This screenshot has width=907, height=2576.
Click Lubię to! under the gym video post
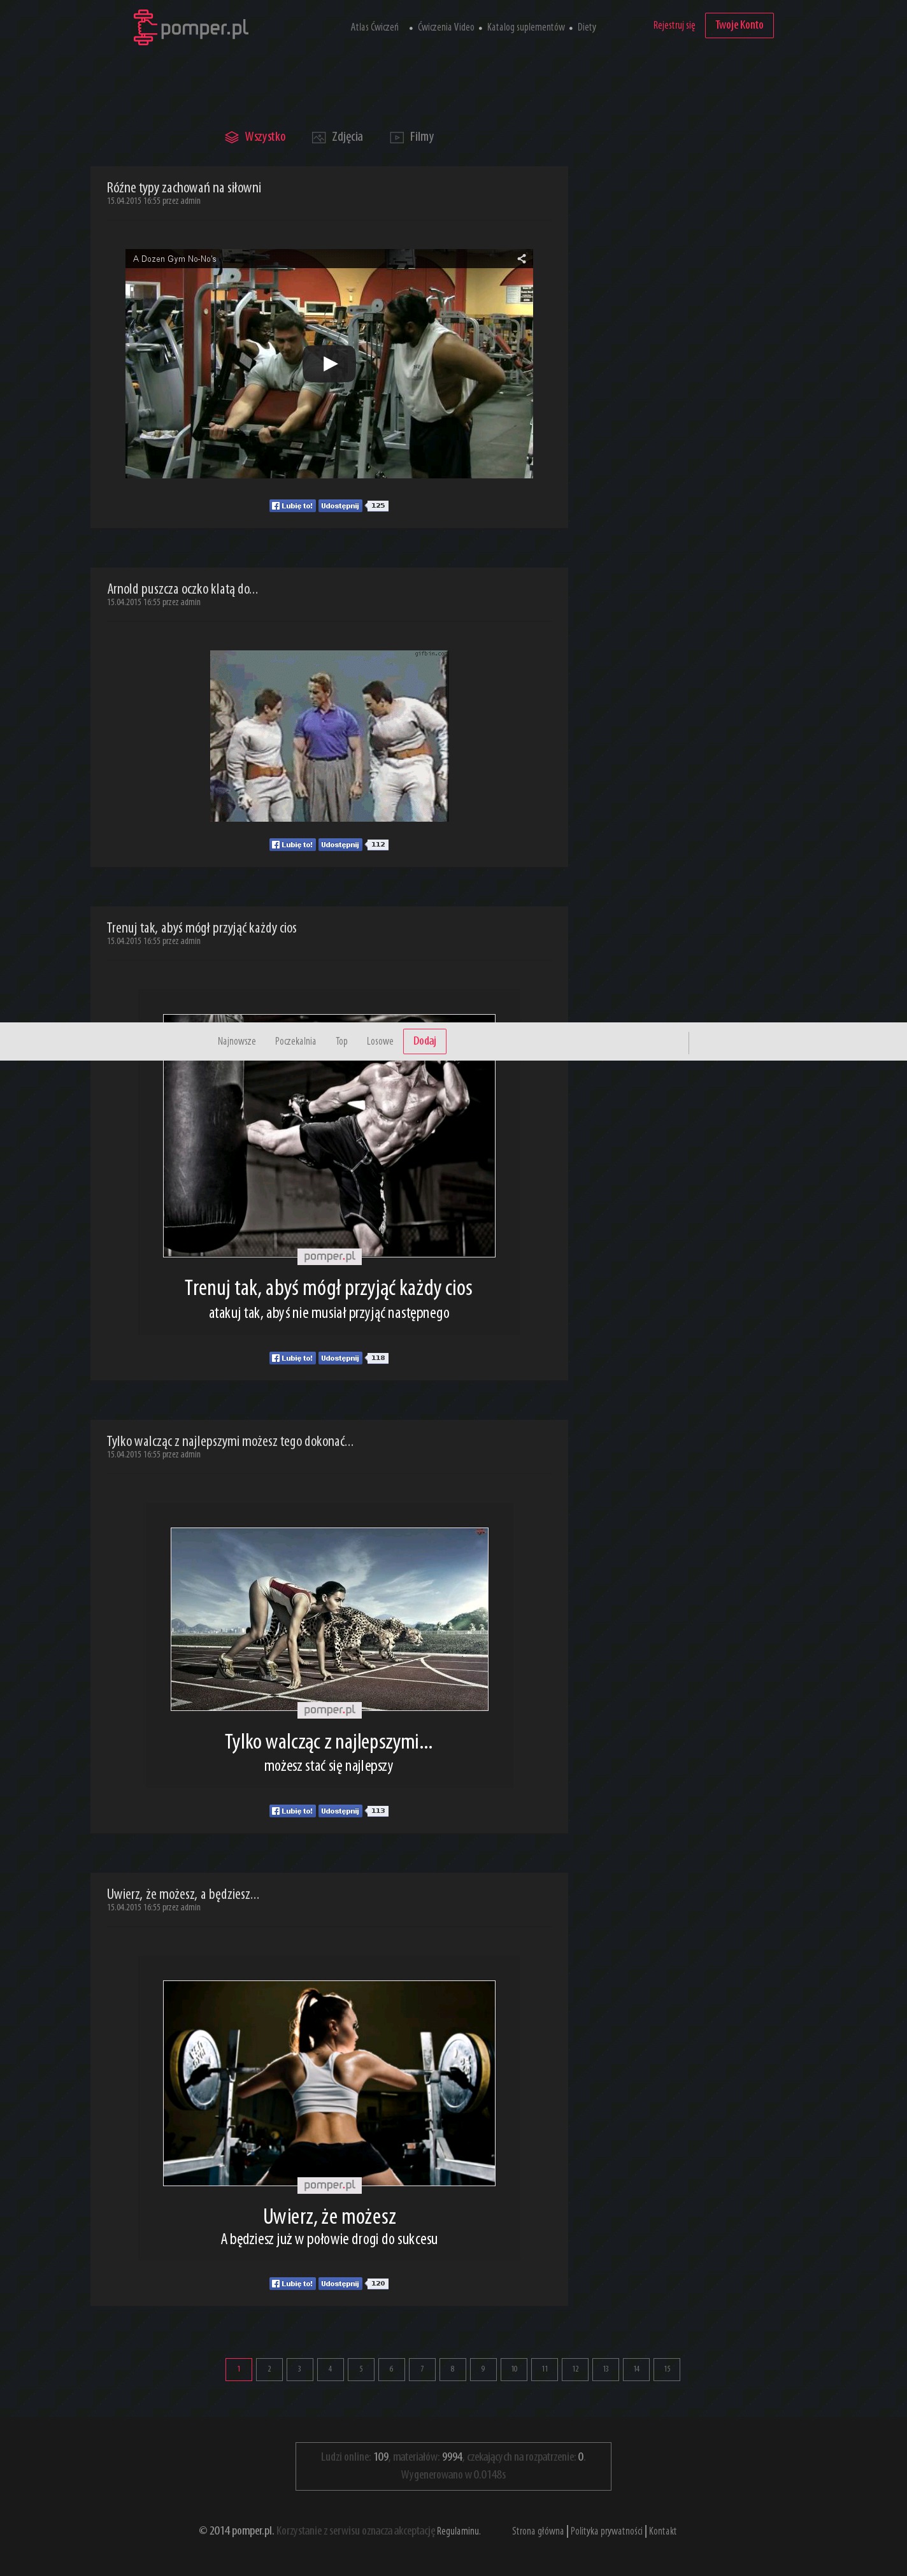tap(292, 506)
